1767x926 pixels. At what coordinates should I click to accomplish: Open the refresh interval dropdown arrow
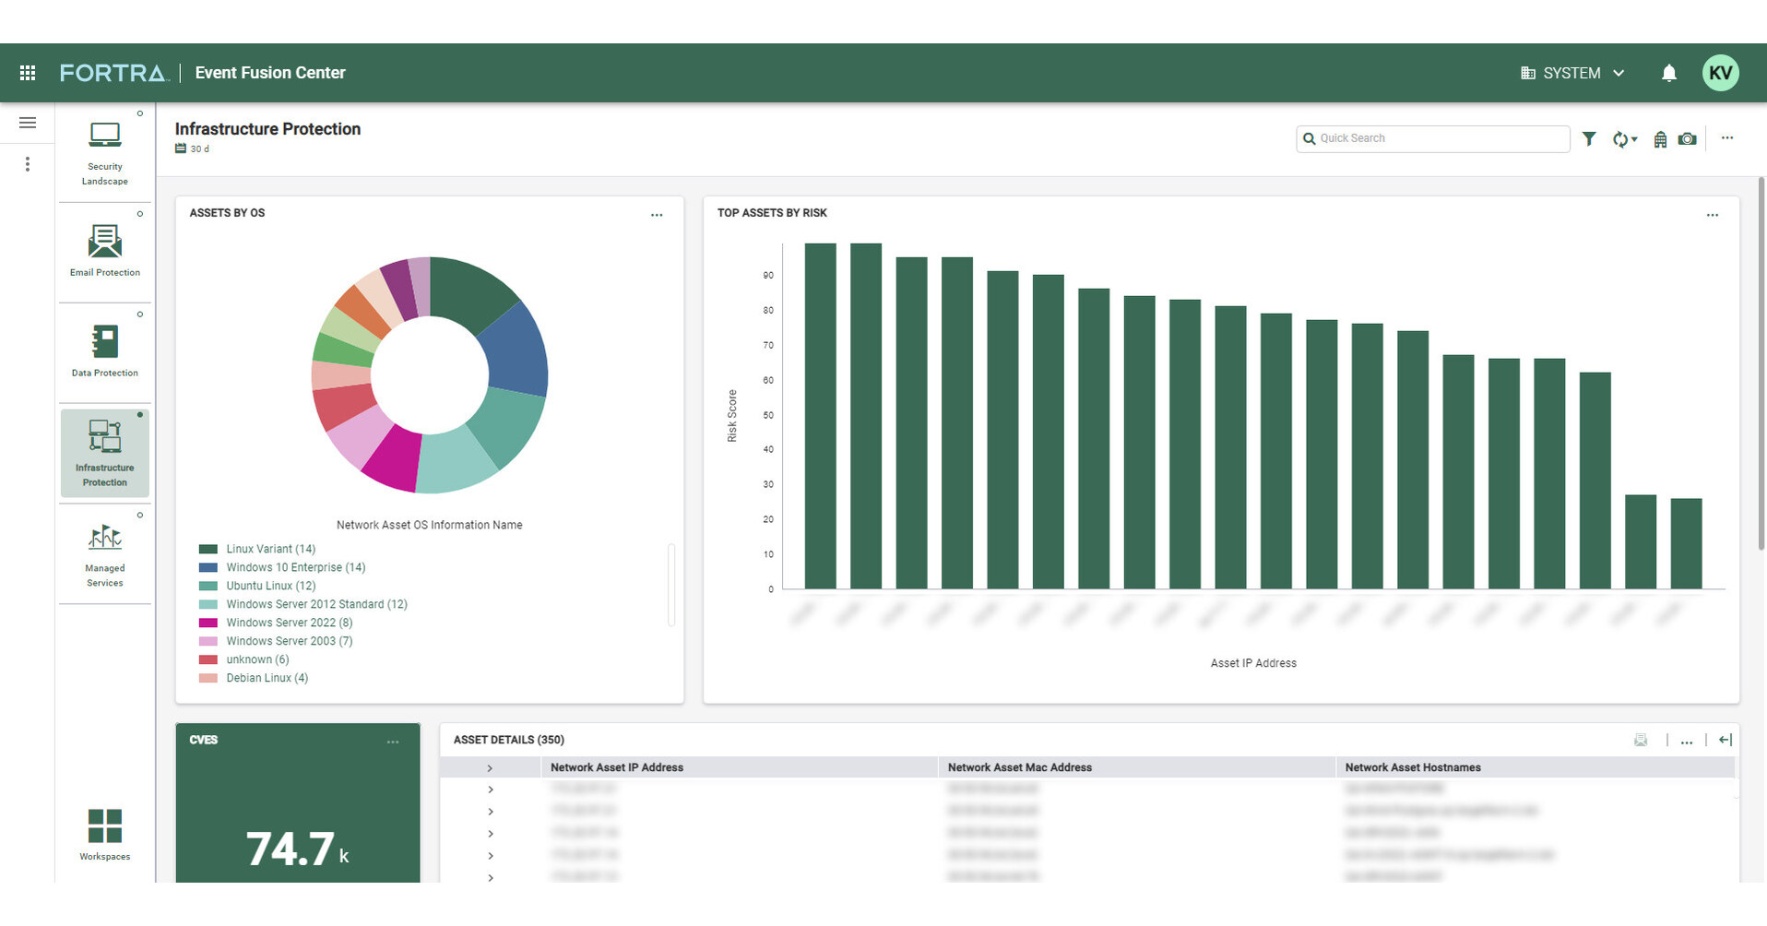click(1632, 138)
